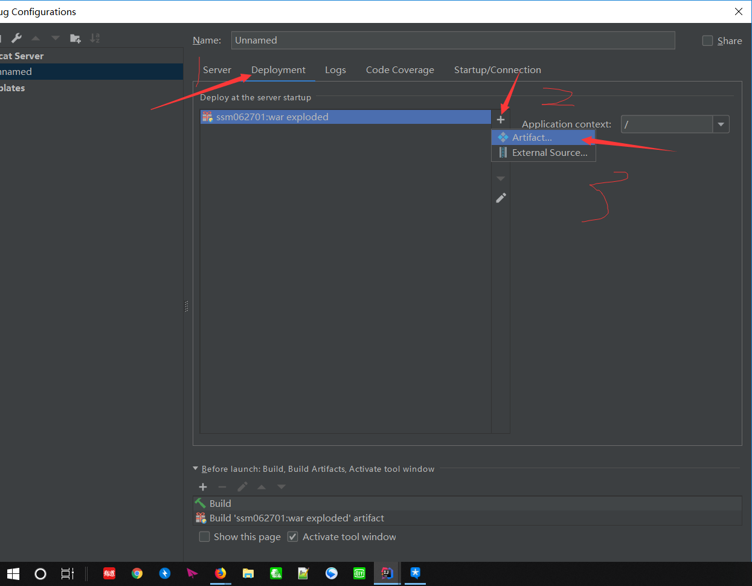Click the move configuration up arrow
This screenshot has height=586, width=752.
tap(36, 38)
